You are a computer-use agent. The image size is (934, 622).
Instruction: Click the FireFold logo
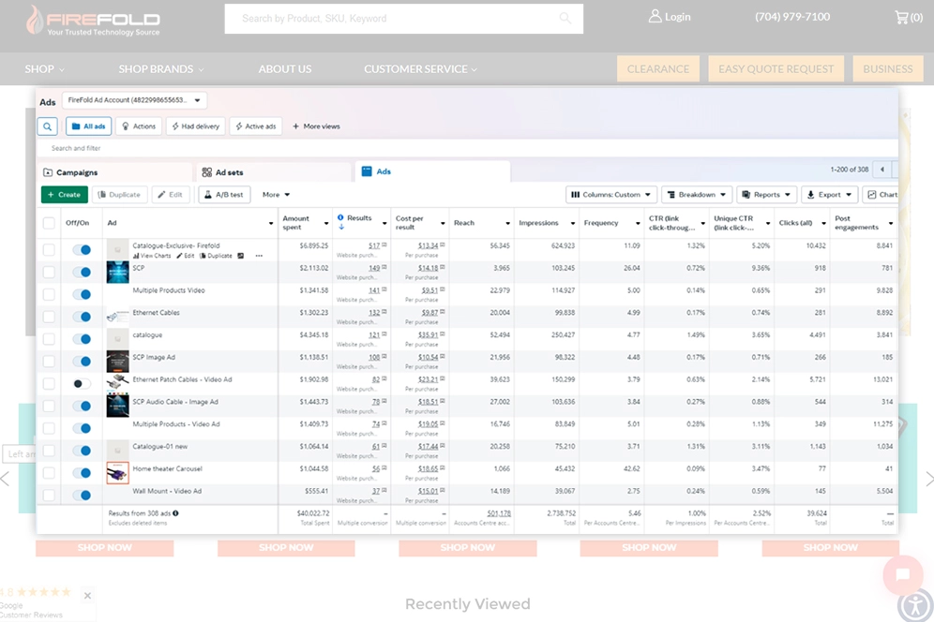click(93, 21)
